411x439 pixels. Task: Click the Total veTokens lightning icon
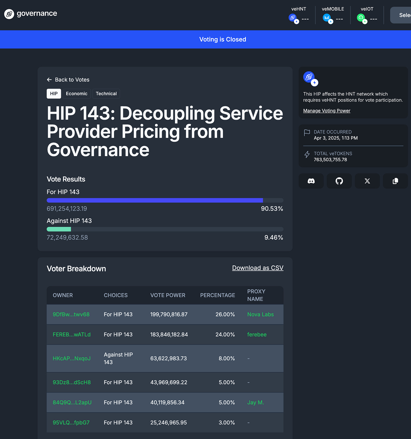307,154
